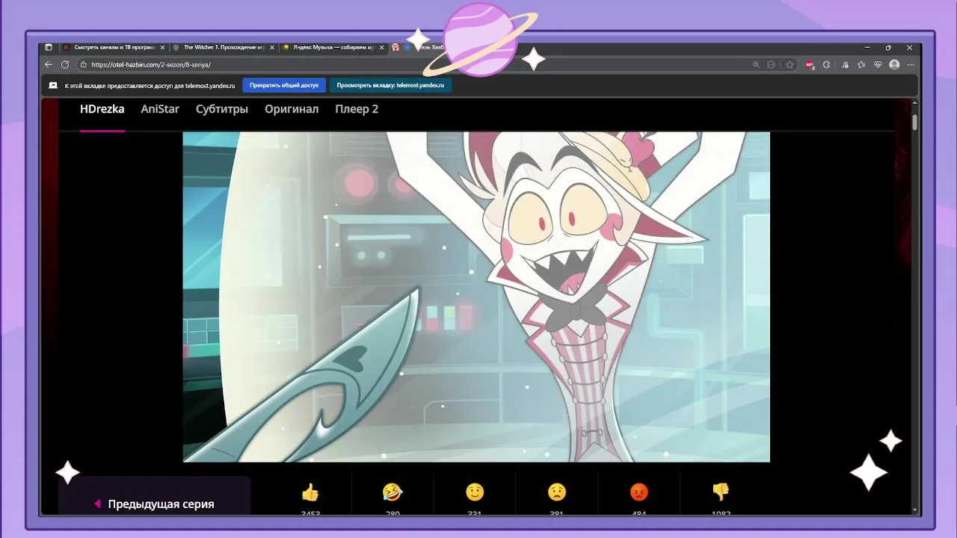Click the zoom magnifier in address bar
This screenshot has height=538, width=957.
756,65
